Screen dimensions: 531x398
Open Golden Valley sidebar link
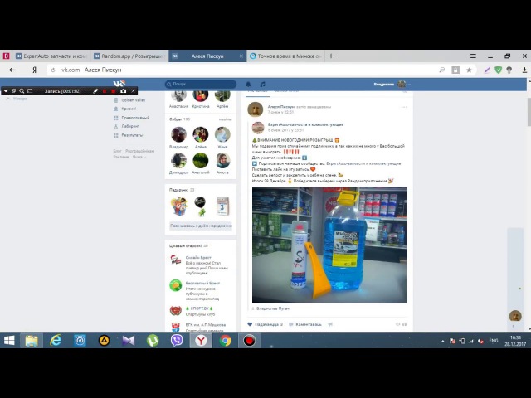(x=134, y=100)
